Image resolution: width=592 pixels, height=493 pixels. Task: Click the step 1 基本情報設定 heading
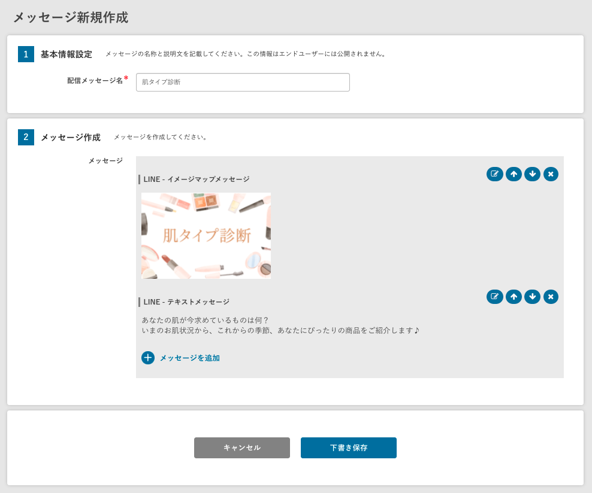(x=67, y=54)
